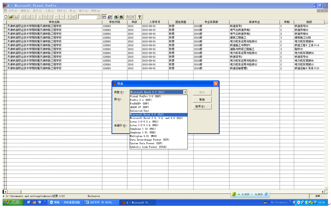Image resolution: width=331 pixels, height=208 pixels.
Task: Choose Delimited Text export type
Action: pyautogui.click(x=159, y=111)
